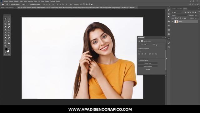The width and height of the screenshot is (200, 113).
Task: Open the Imagen menu
Action: (16, 1)
